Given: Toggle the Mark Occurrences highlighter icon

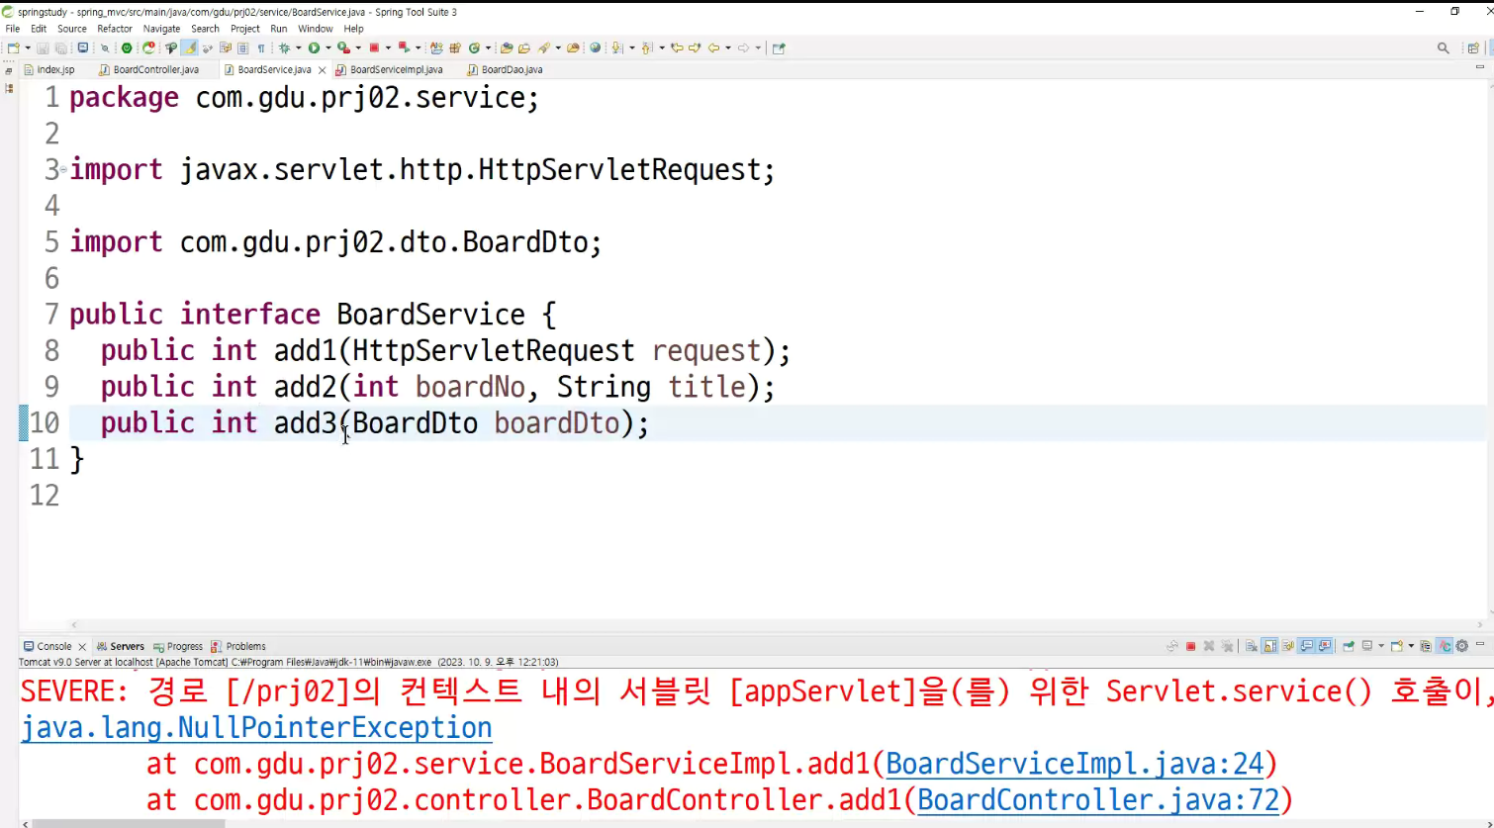Looking at the screenshot, I should (191, 47).
